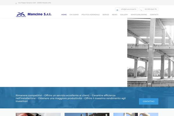This screenshot has height=116, width=174.
Task: Click the 02-953-640-76 phone number
Action: [x=151, y=9]
